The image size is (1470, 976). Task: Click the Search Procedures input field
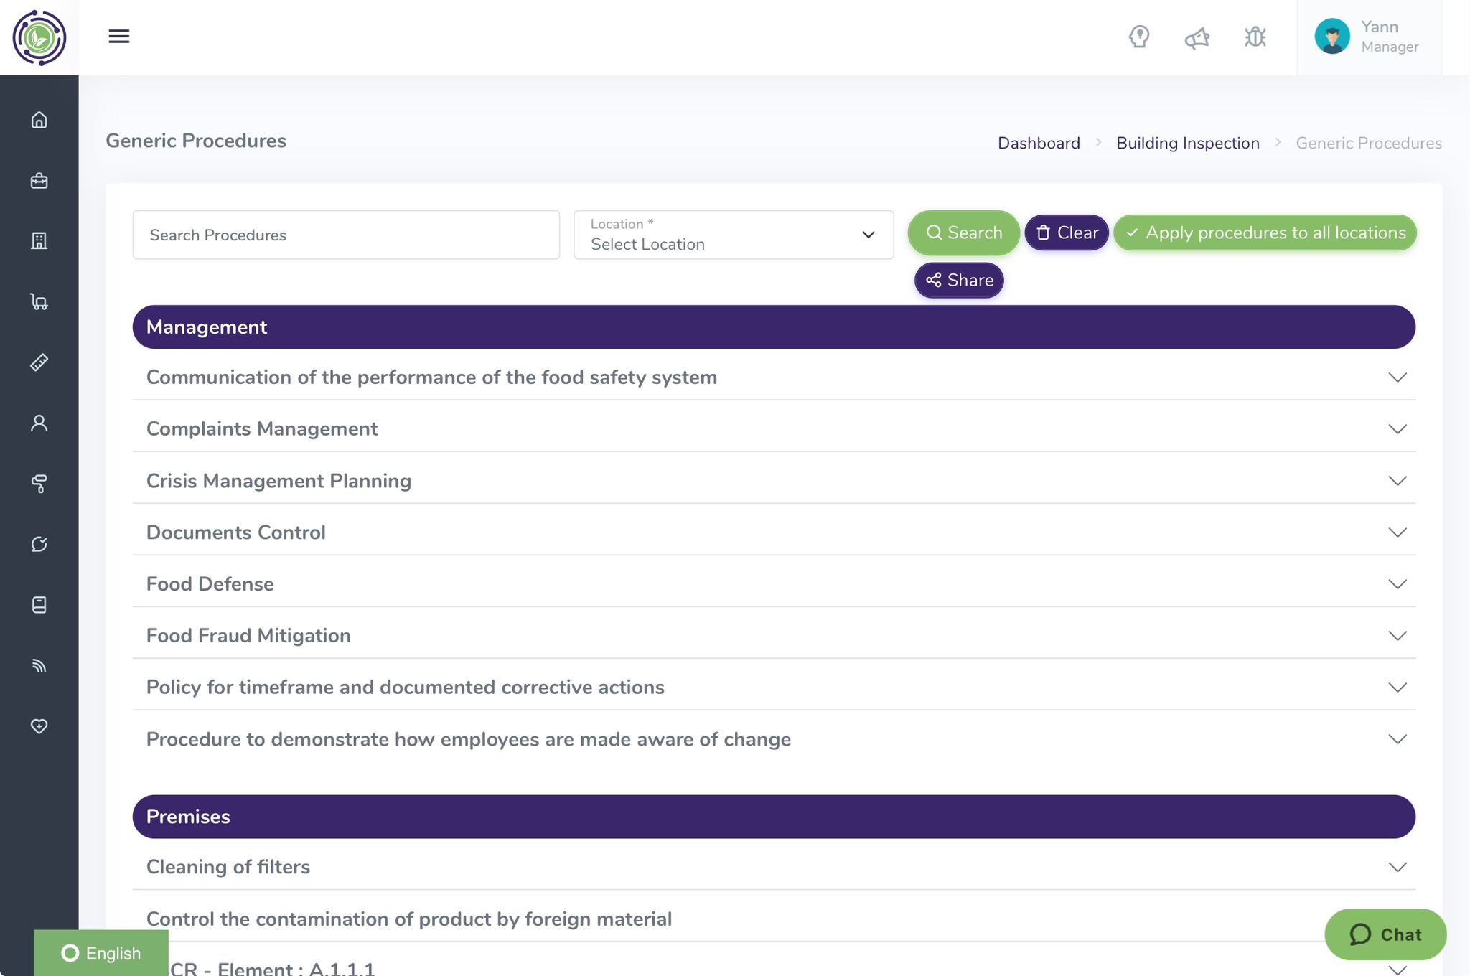click(x=346, y=235)
